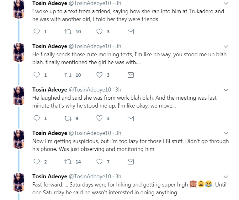Retweet the Trukadero tweet
The width and height of the screenshot is (239, 200).
point(67,31)
